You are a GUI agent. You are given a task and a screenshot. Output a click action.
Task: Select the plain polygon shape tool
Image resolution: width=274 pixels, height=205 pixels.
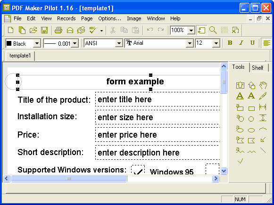click(251, 140)
